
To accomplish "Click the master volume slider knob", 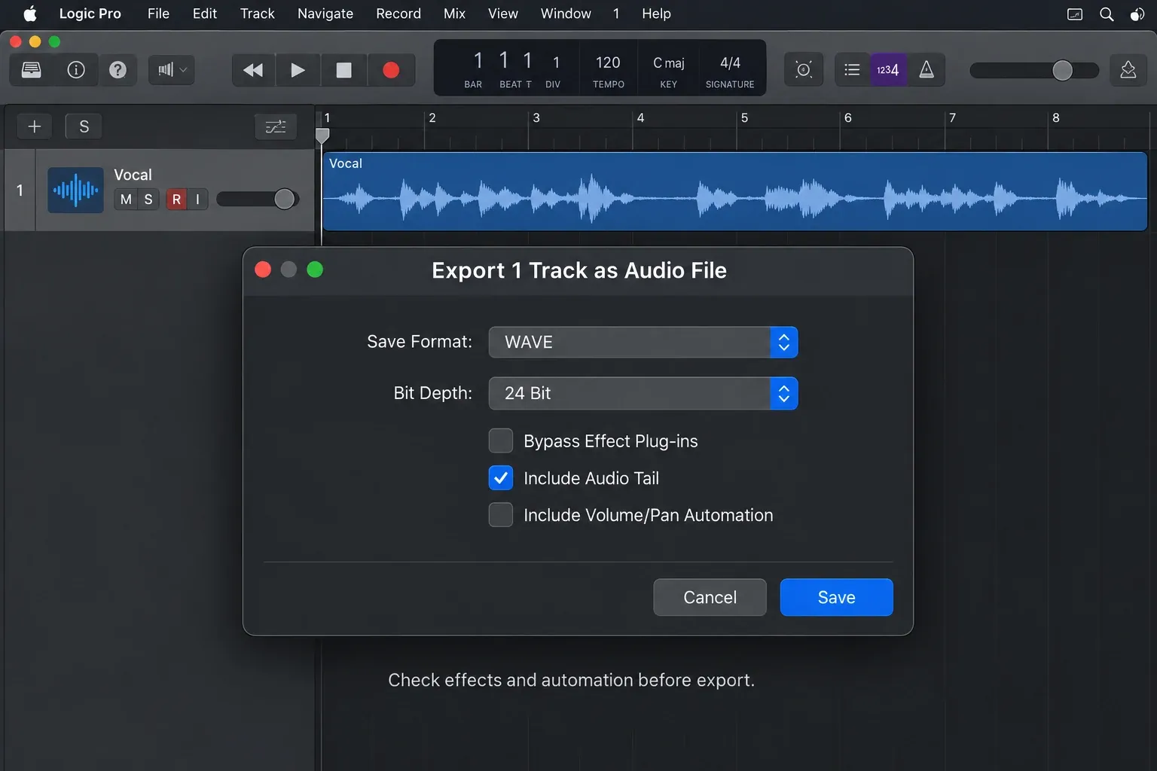I will (1062, 70).
